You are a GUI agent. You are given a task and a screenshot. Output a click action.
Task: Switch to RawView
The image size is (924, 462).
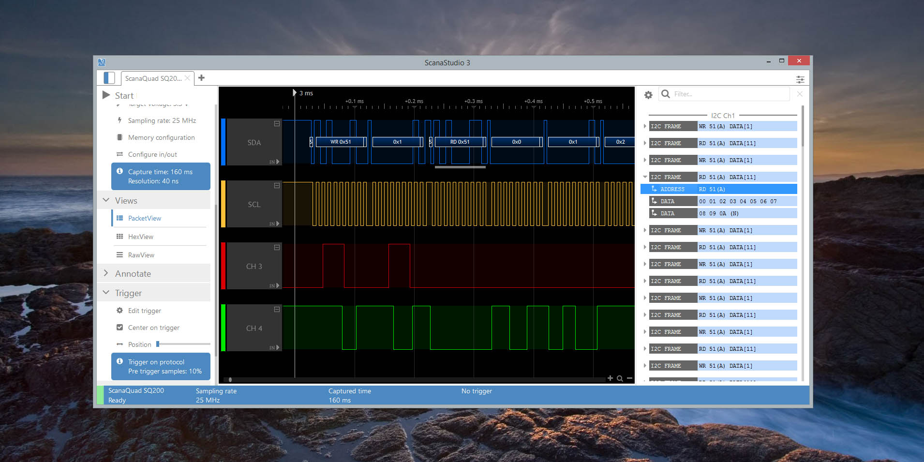(141, 255)
